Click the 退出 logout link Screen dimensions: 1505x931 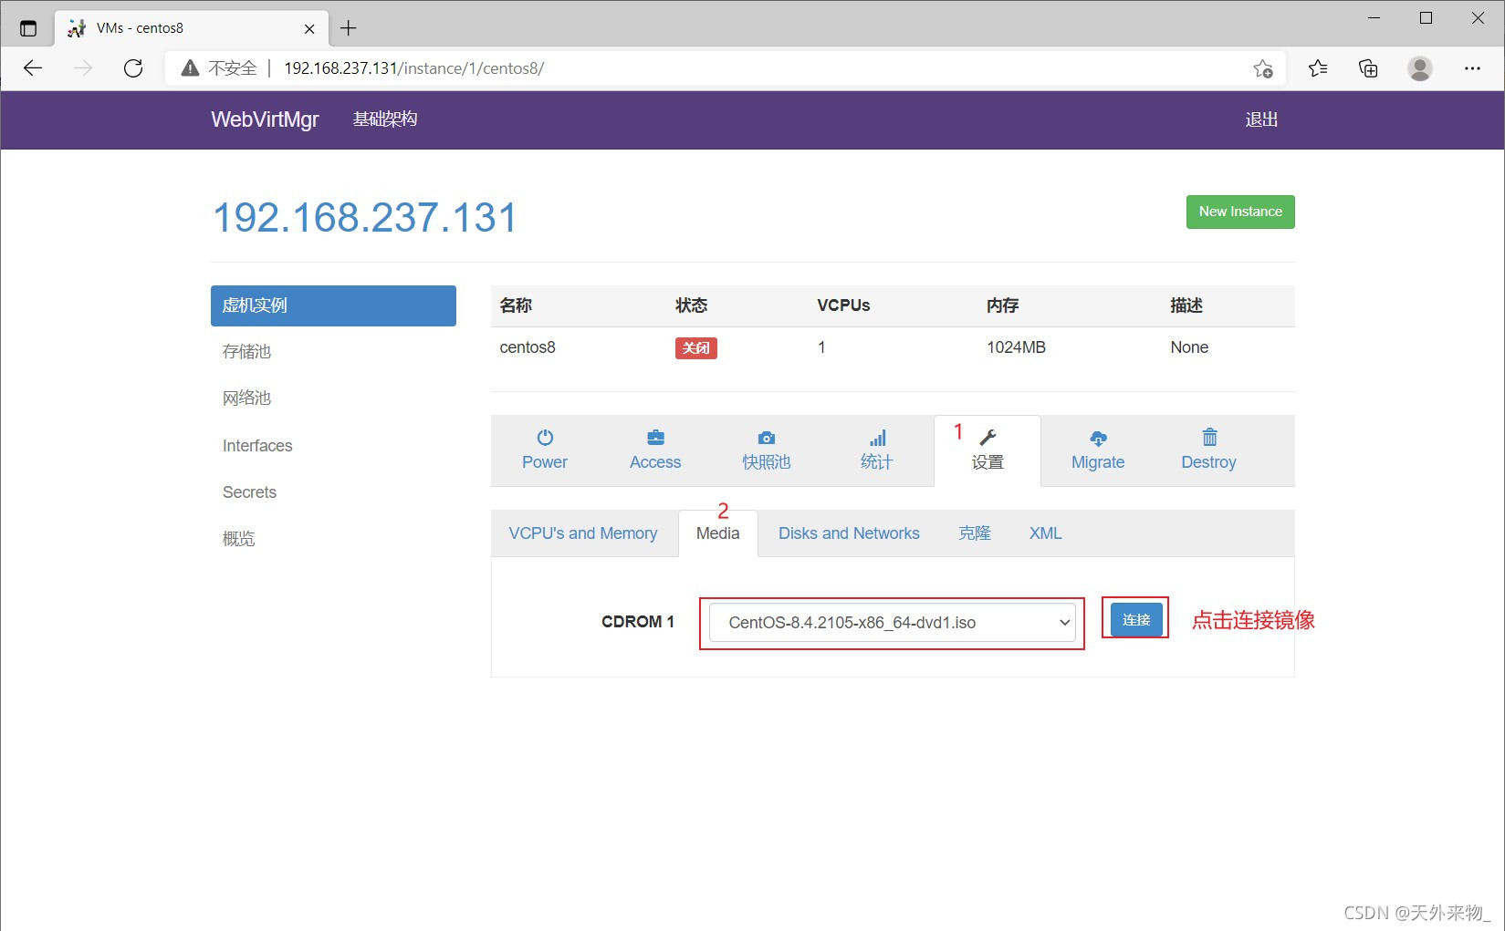pos(1261,119)
